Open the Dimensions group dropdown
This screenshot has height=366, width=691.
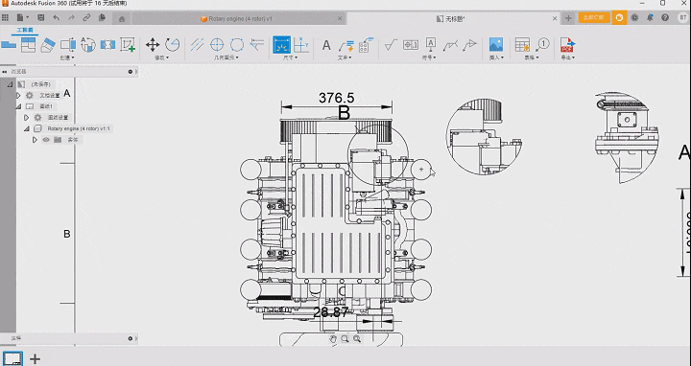click(x=291, y=57)
